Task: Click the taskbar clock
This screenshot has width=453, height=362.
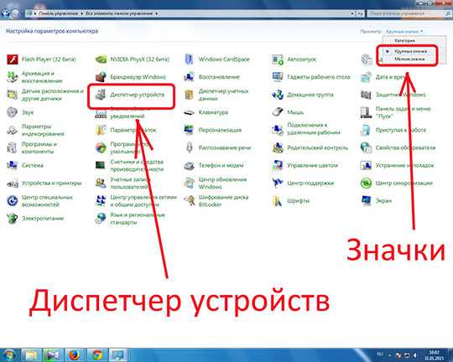Action: pyautogui.click(x=435, y=355)
